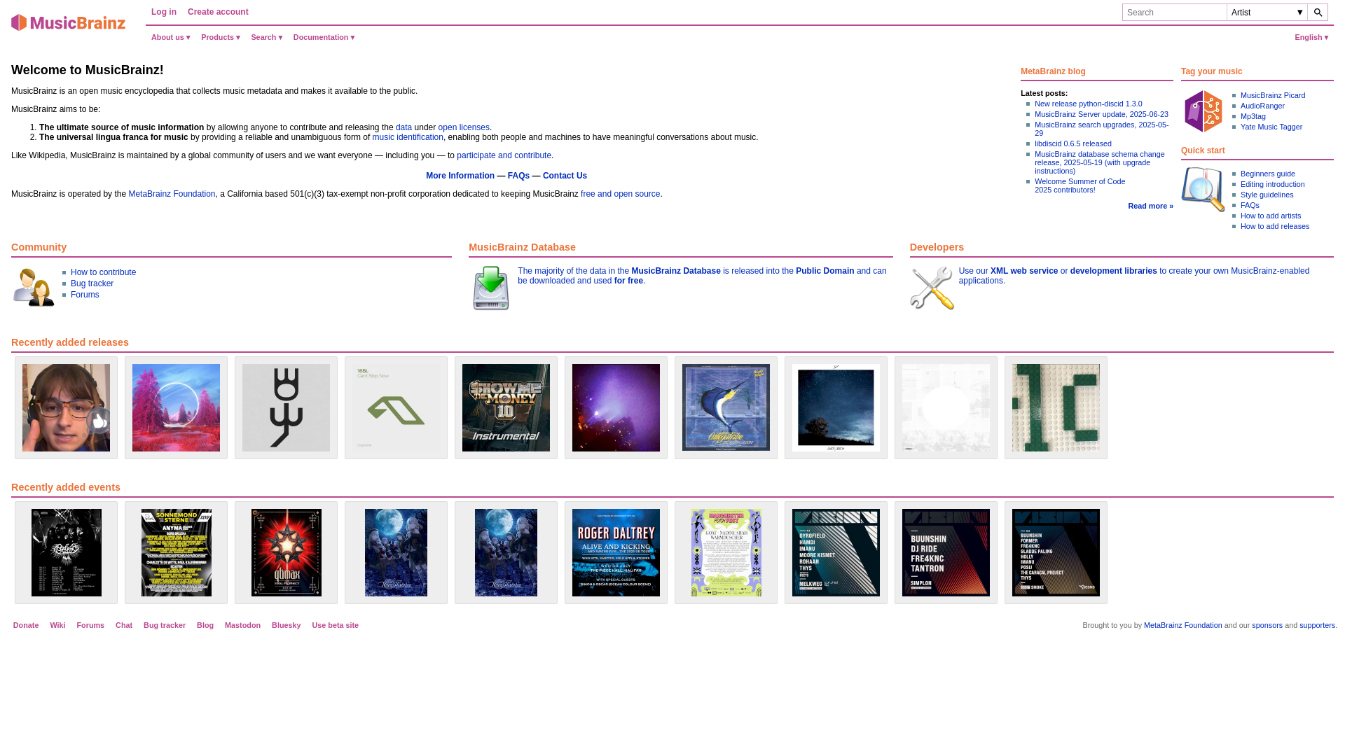This screenshot has height=756, width=1345.
Task: Open the purple nebula release cover
Action: click(x=616, y=407)
